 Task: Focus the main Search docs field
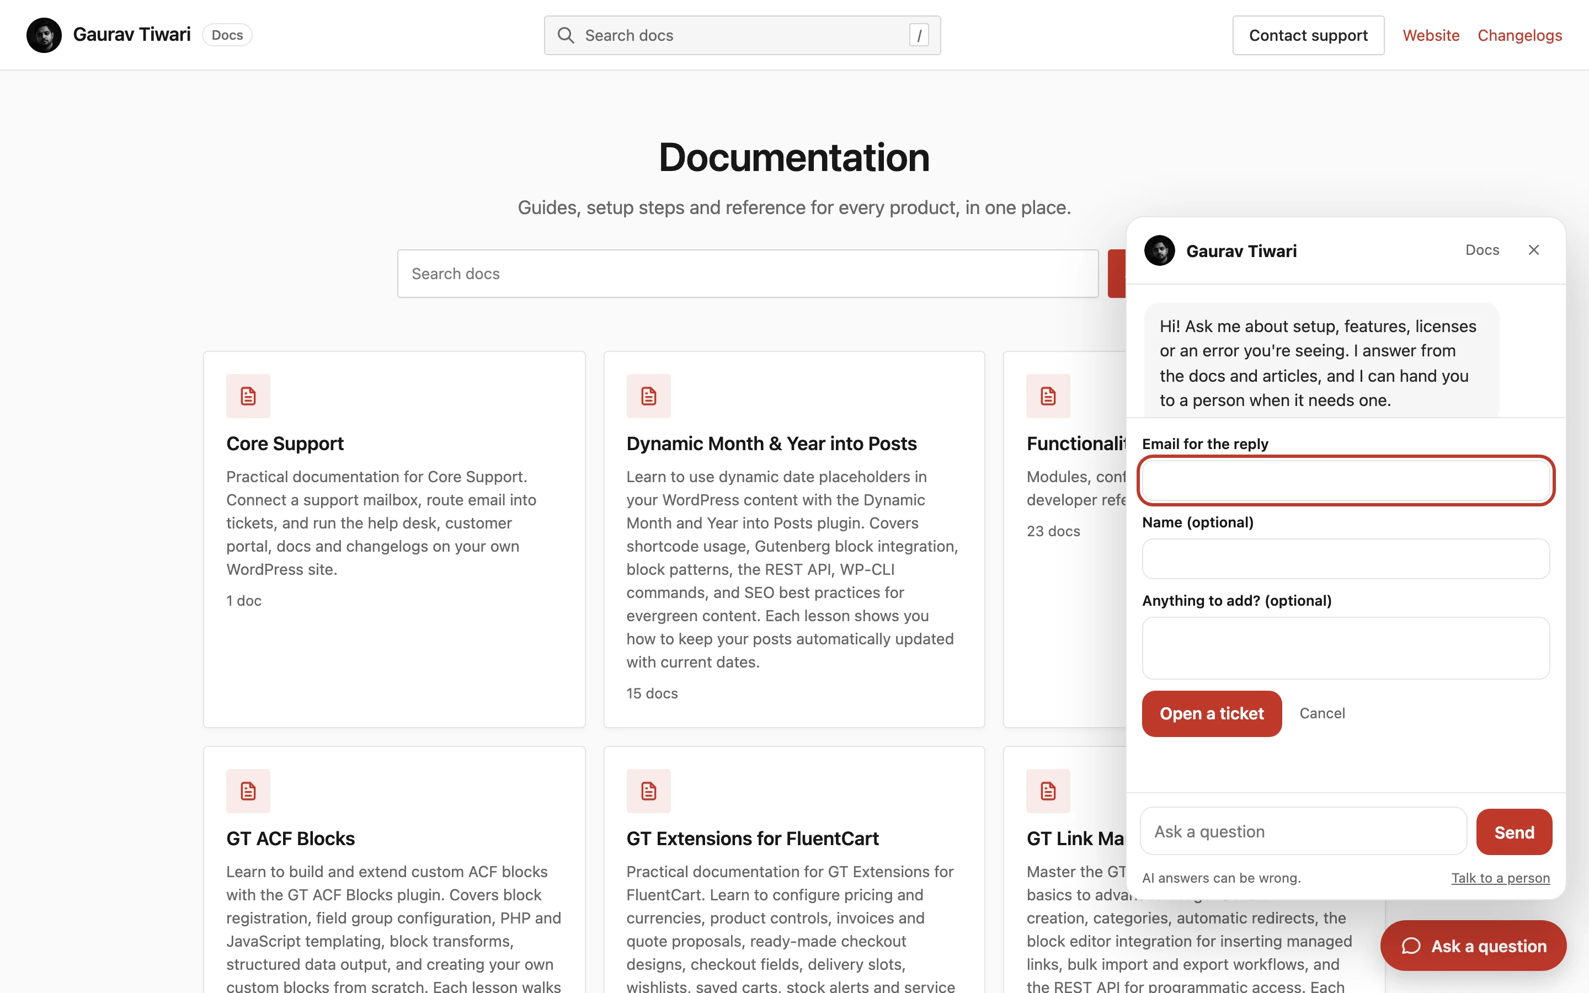747,273
